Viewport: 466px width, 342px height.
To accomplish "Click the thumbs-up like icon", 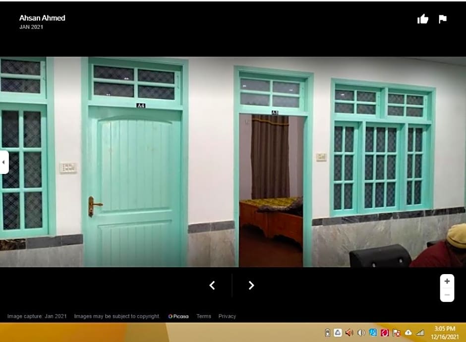I will click(423, 19).
